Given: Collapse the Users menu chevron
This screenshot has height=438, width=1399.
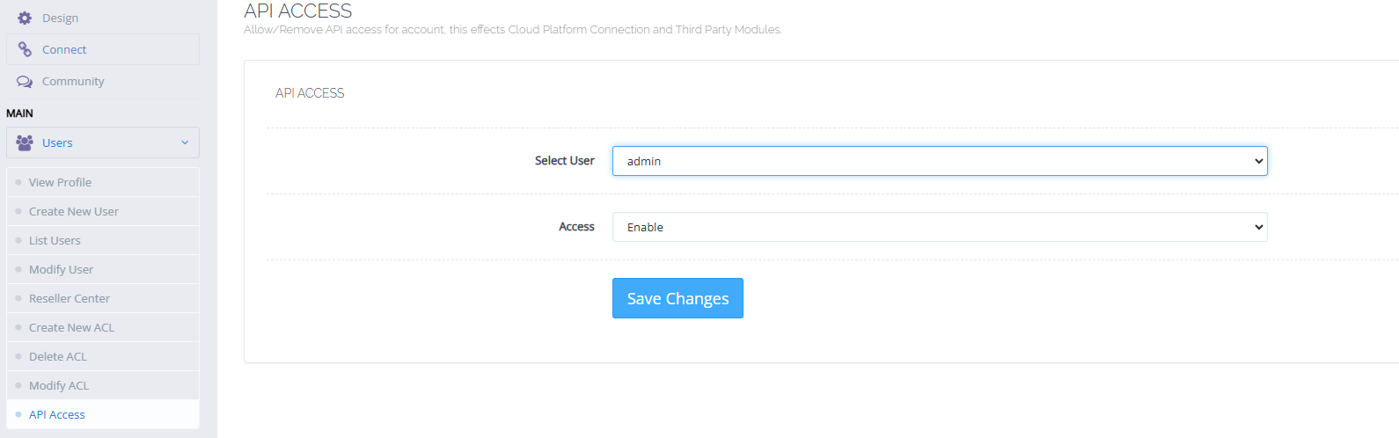Looking at the screenshot, I should pos(185,142).
